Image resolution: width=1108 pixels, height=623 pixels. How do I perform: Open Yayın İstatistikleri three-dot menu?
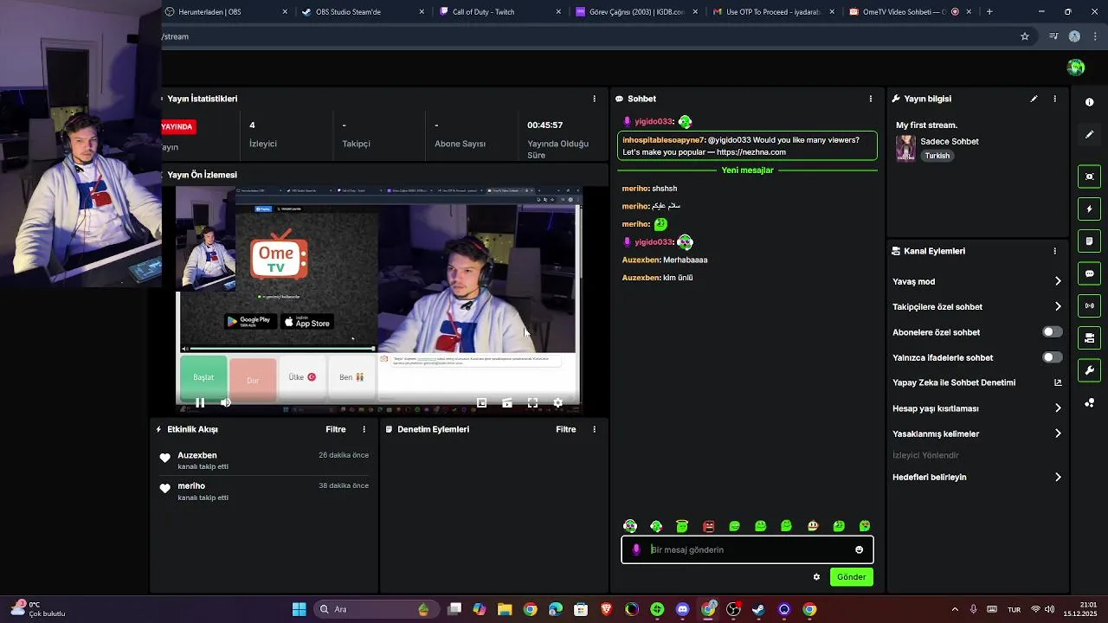(x=594, y=99)
